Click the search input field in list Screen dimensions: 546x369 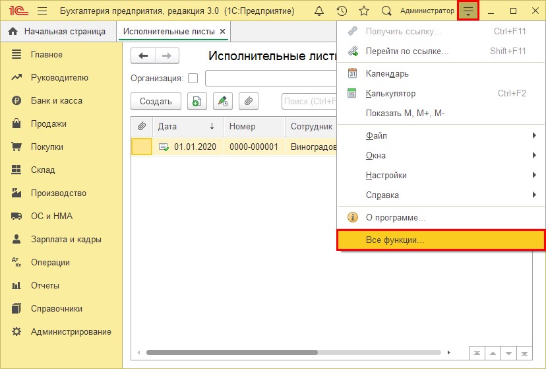pos(309,101)
